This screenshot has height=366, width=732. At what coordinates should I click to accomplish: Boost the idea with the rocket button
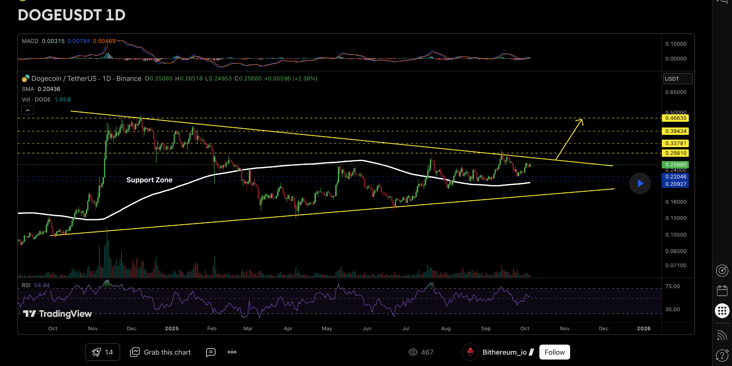click(x=102, y=352)
